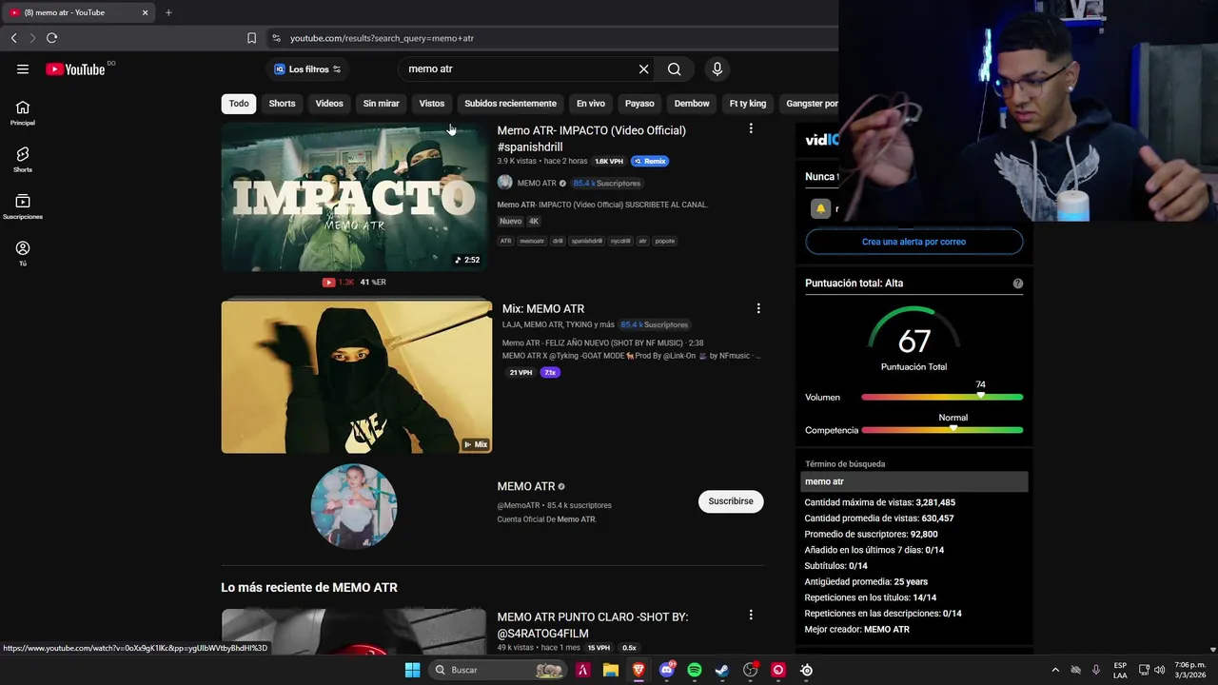Select the Shorts filter chip

282,104
